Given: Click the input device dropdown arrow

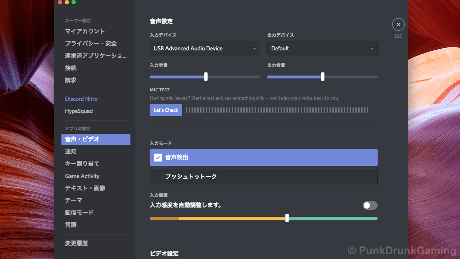Looking at the screenshot, I should [254, 49].
